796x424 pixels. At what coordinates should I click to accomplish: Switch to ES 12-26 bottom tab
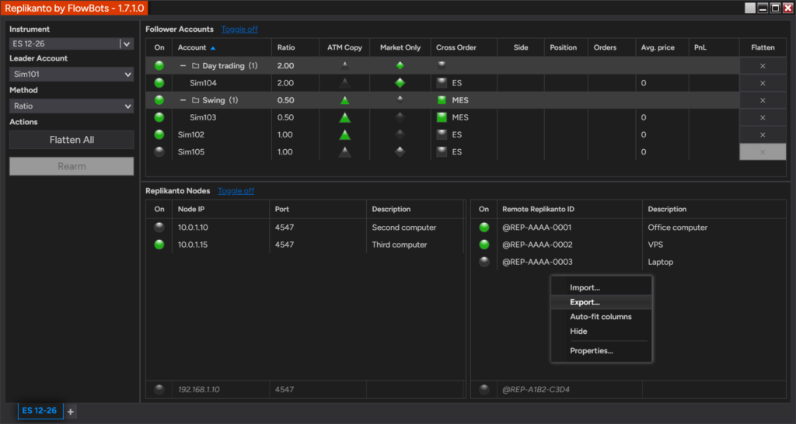click(40, 411)
